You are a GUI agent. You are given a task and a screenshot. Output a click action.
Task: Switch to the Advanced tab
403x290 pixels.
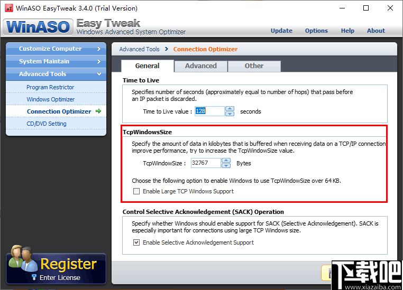(201, 66)
